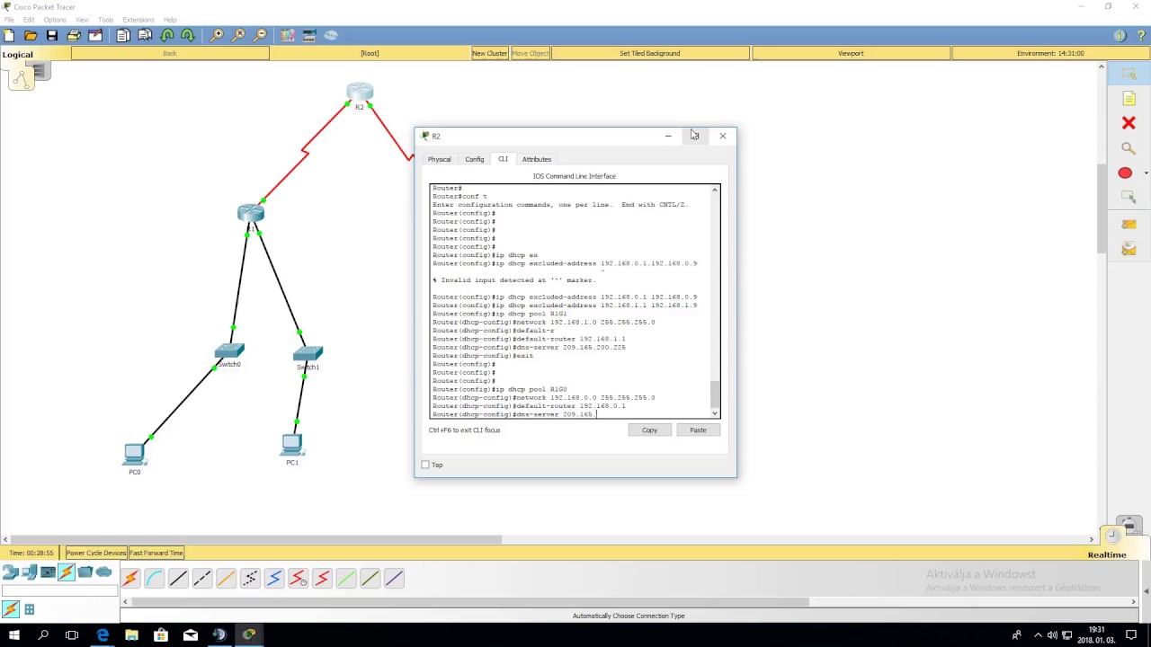The image size is (1151, 647).
Task: Open Environment 14:31:00 settings
Action: [1050, 53]
